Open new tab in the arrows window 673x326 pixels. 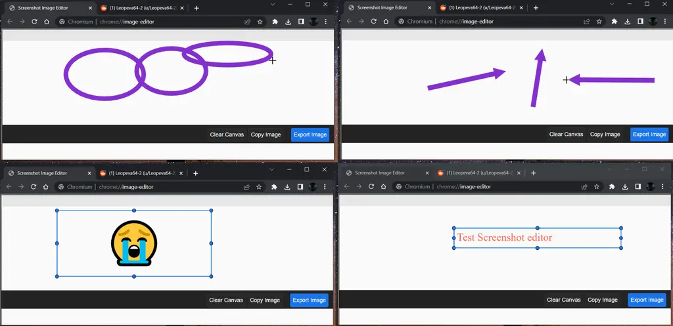click(x=536, y=8)
